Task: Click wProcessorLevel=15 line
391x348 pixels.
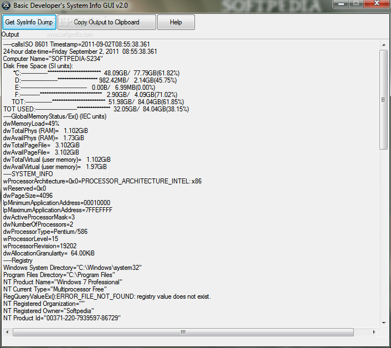Action: pyautogui.click(x=30, y=239)
